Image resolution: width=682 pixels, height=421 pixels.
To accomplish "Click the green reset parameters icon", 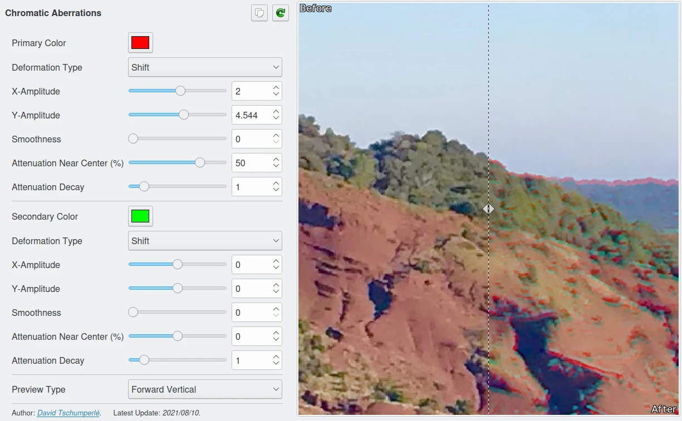I will 281,13.
